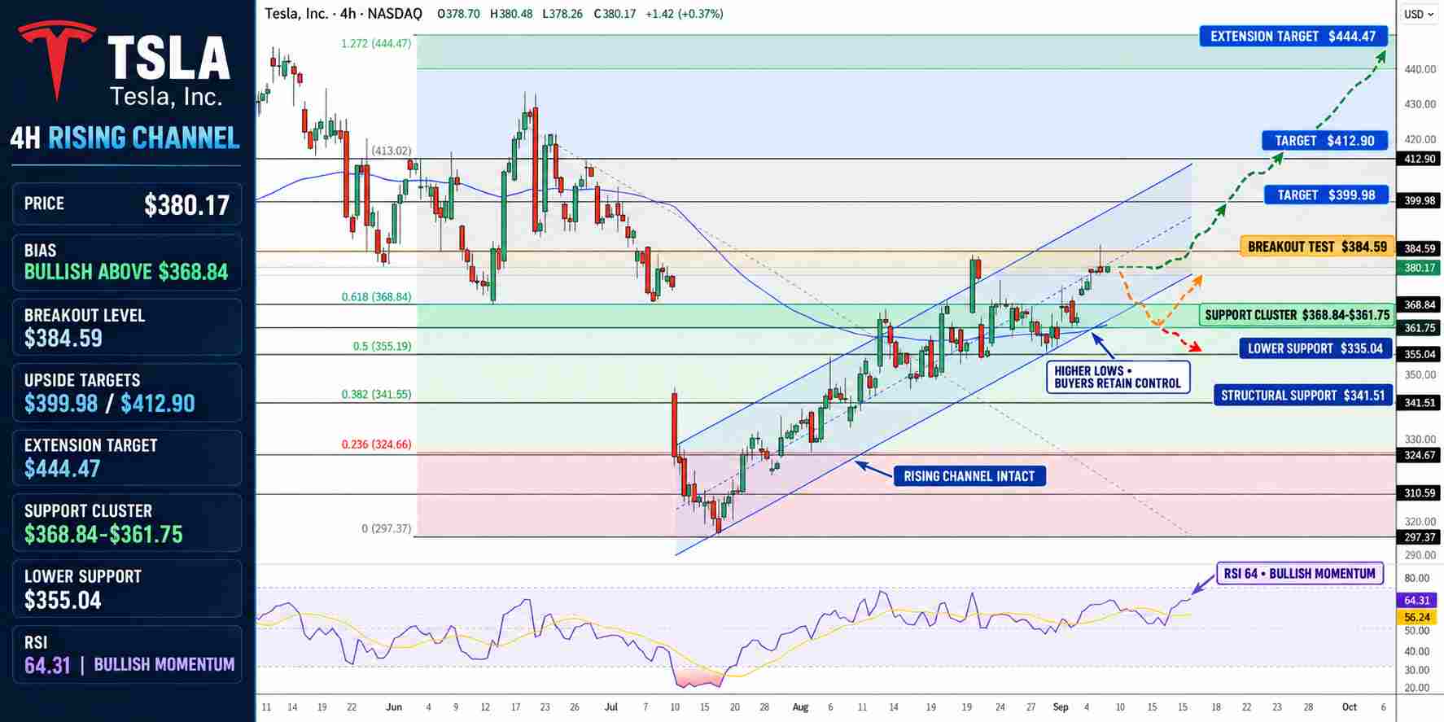Click the BREAKOUT LEVEL $384.59 sidebar card

[x=127, y=326]
